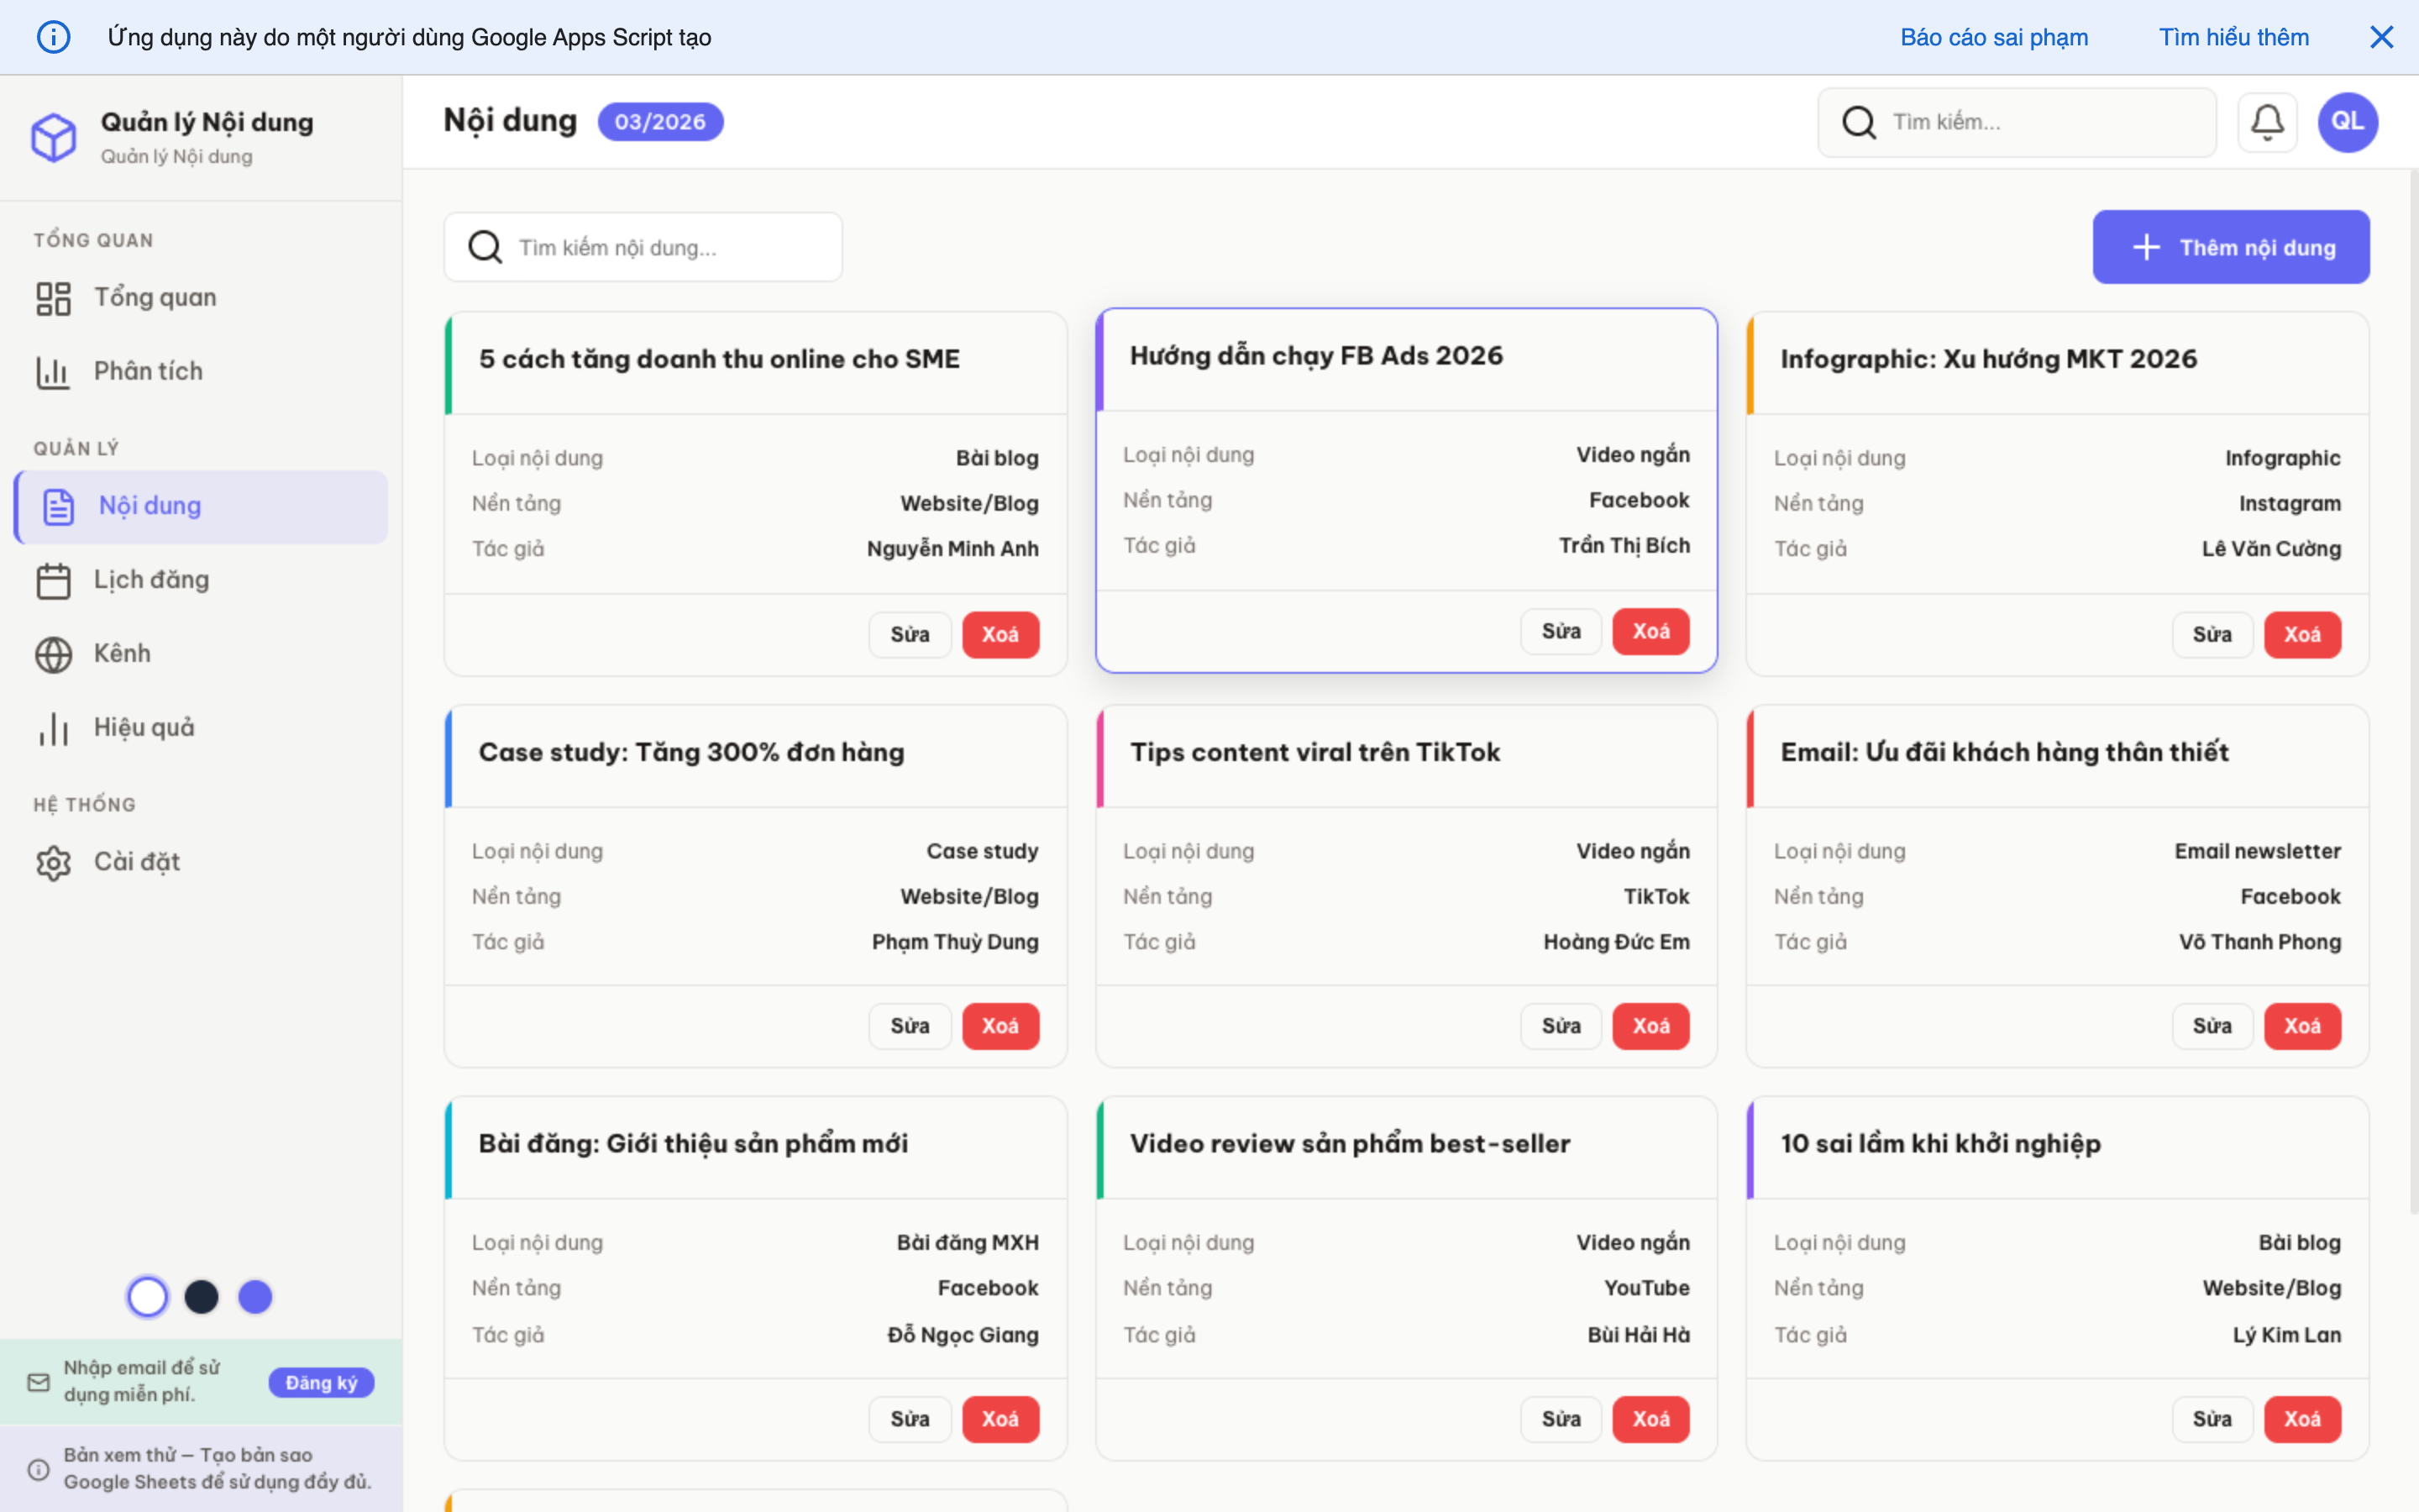Open the Phân tích analytics icon
Viewport: 2419px width, 1512px height.
(x=53, y=371)
